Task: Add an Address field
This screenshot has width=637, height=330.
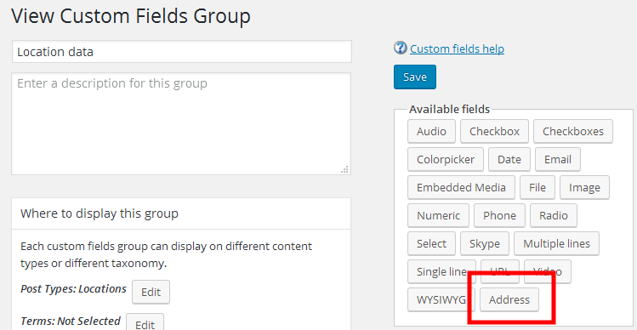Action: point(509,299)
